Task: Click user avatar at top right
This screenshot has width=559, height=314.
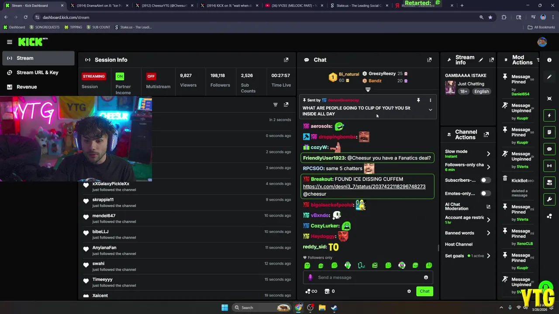Action: (542, 42)
